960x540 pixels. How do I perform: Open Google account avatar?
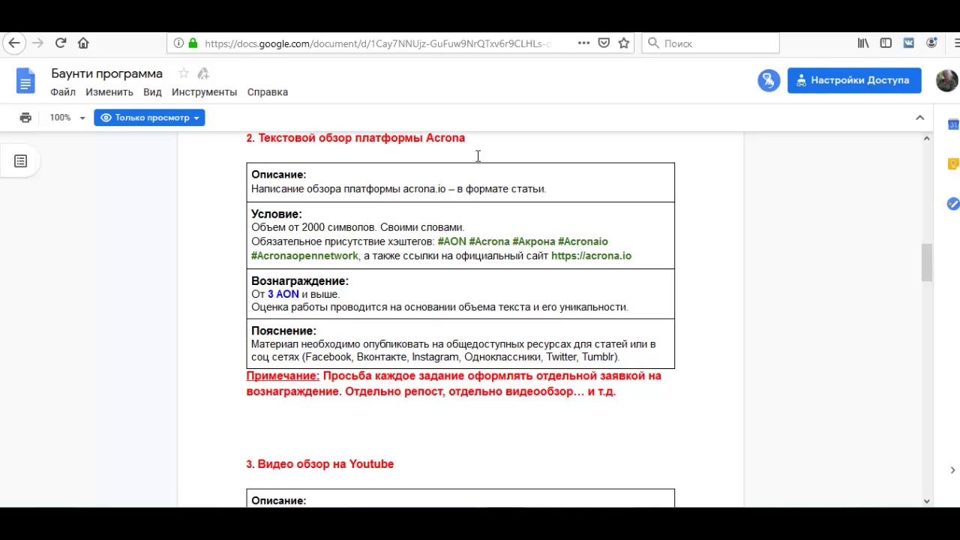point(947,80)
